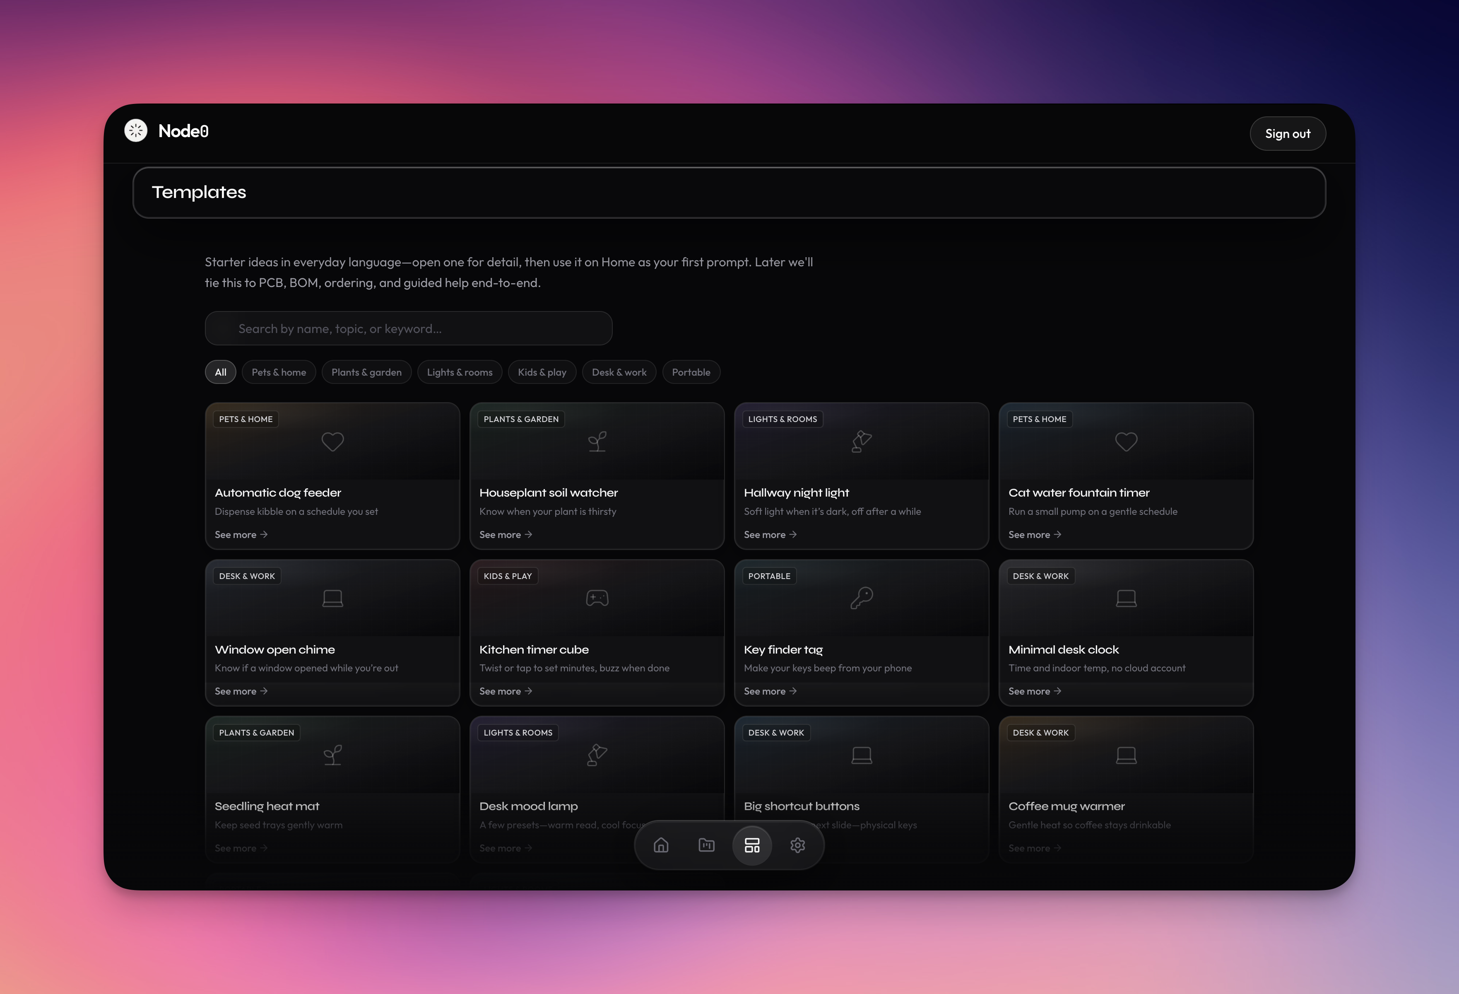Select the templates grid icon in dock

coord(752,845)
